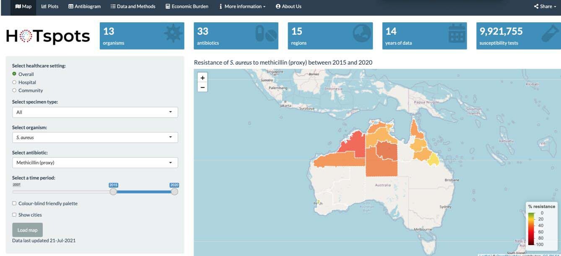This screenshot has width=561, height=256.
Task: Click the 2015 time period slider handle
Action: pyautogui.click(x=113, y=191)
